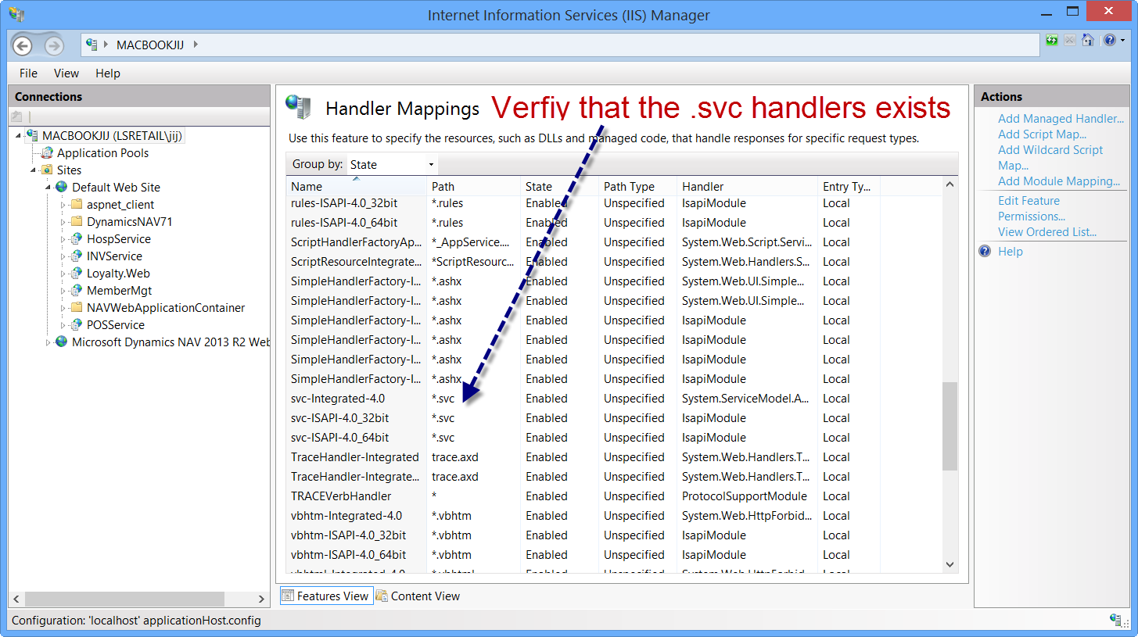Expand the Loyalty.Web tree node
Image resolution: width=1138 pixels, height=637 pixels.
pos(63,274)
